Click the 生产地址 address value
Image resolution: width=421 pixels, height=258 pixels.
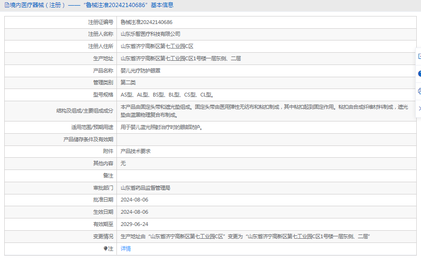(x=181, y=59)
